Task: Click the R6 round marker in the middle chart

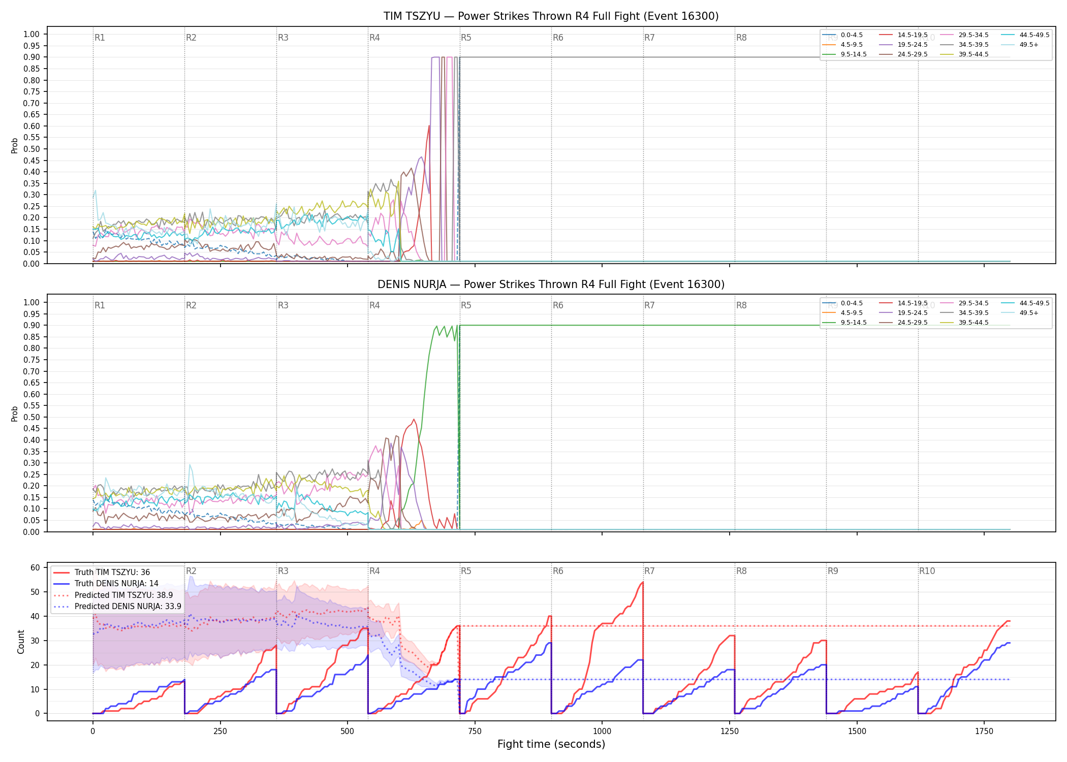Action: point(558,305)
